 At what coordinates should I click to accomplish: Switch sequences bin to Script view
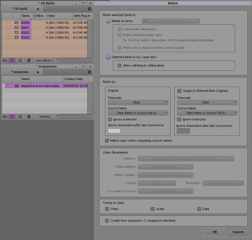coord(29,116)
